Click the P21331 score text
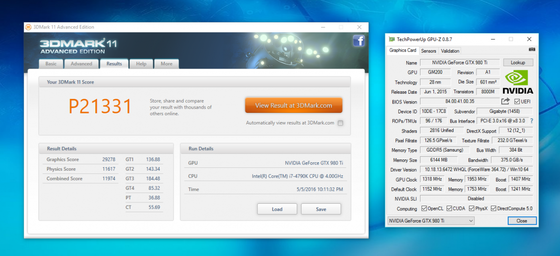Viewport: 560px width, 256px height. 100,106
